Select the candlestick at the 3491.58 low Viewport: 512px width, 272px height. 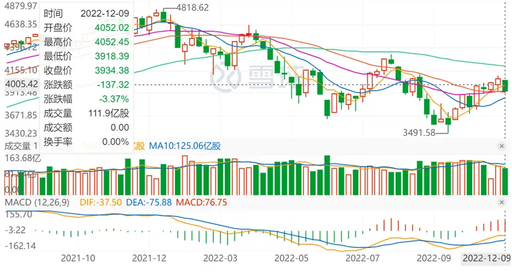[x=448, y=123]
